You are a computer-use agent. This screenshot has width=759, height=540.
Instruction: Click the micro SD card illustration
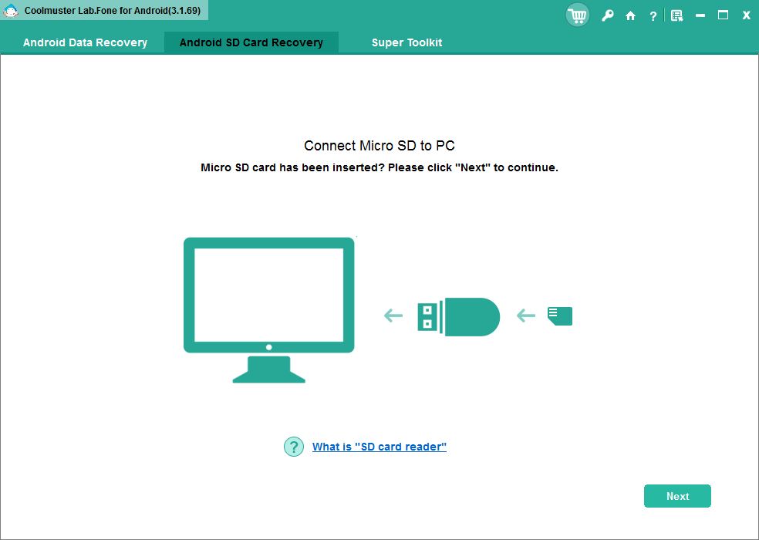pos(558,315)
